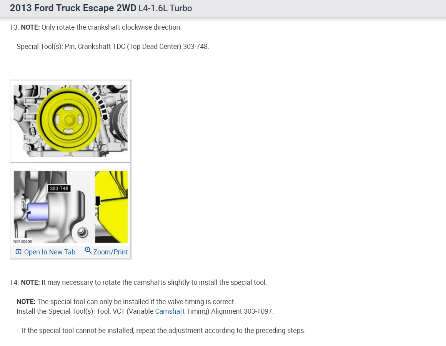
Task: Click the Open In New Tab icon
Action: 18,252
